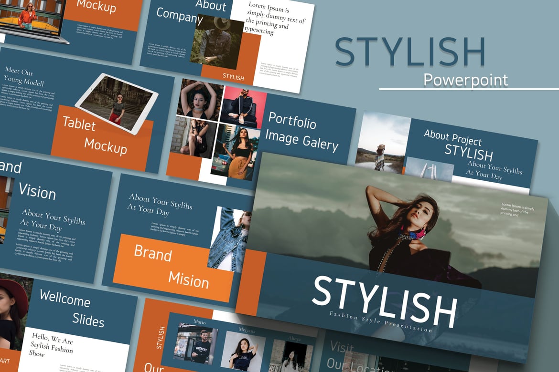Click 'Brand' in the orange mission box
The height and width of the screenshot is (372, 559).
[152, 253]
